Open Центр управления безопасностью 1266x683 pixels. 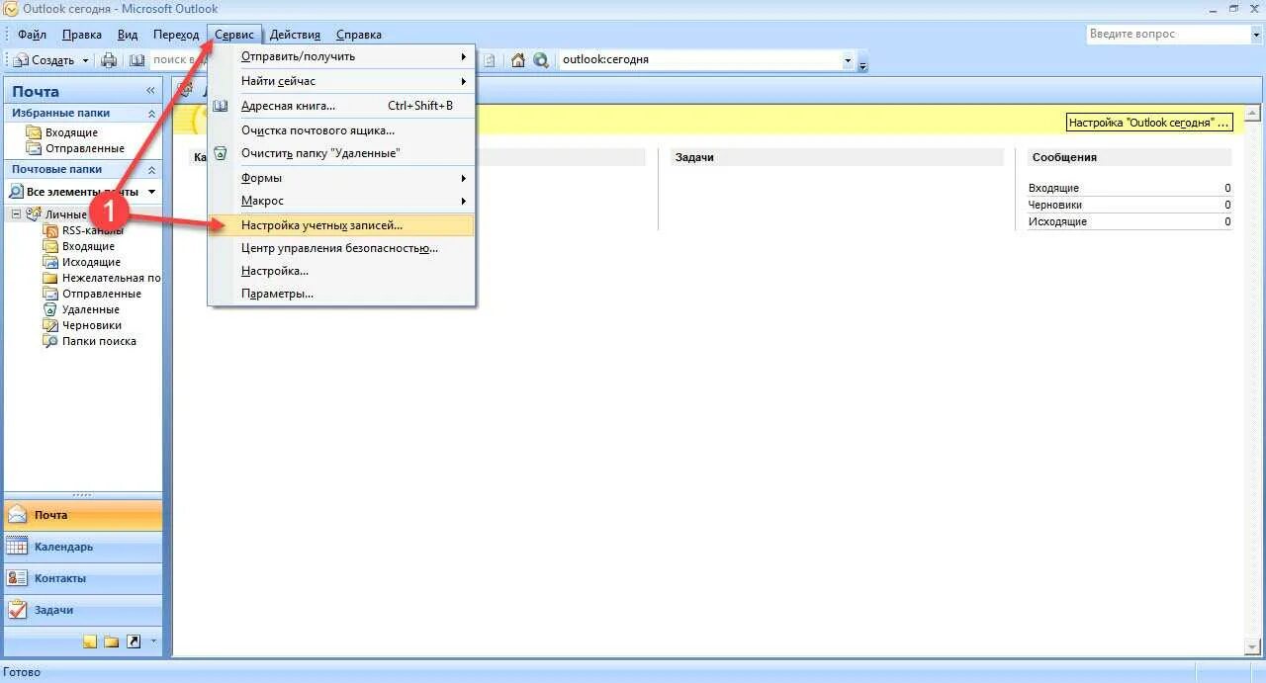[342, 248]
